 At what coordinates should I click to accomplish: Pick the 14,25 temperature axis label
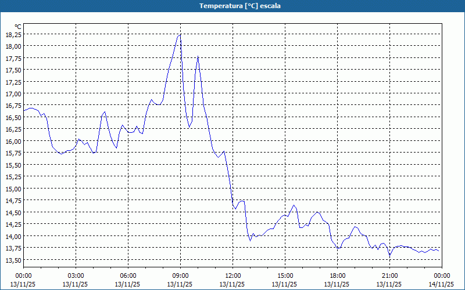click(13, 224)
